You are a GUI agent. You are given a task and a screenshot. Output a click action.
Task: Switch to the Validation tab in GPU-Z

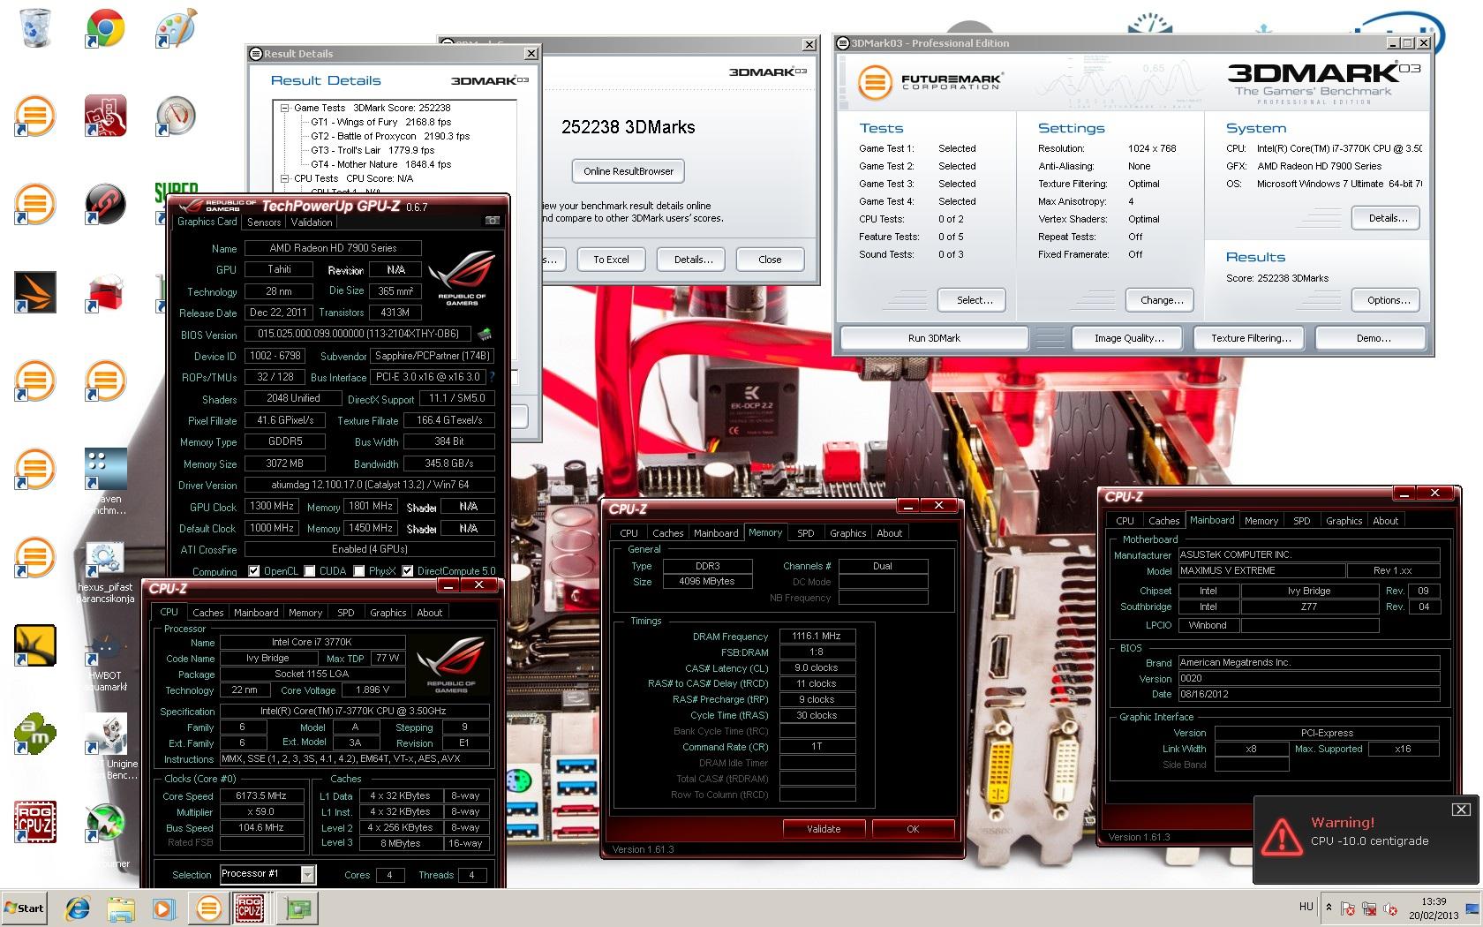[312, 222]
